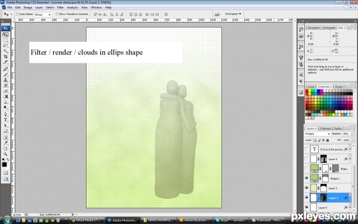Hide the Layer 0 layer
The height and width of the screenshot is (224, 358).
[307, 207]
